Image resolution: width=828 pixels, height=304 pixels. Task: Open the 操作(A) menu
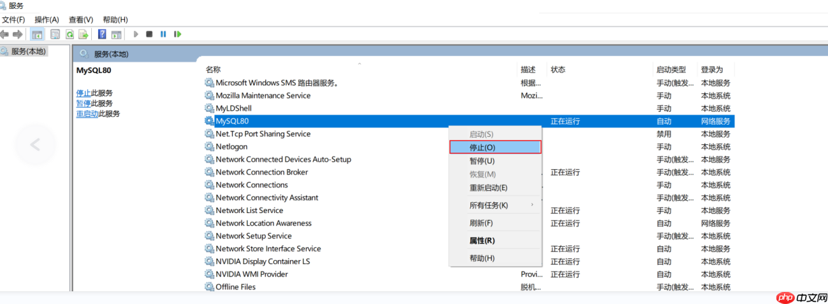pos(47,20)
